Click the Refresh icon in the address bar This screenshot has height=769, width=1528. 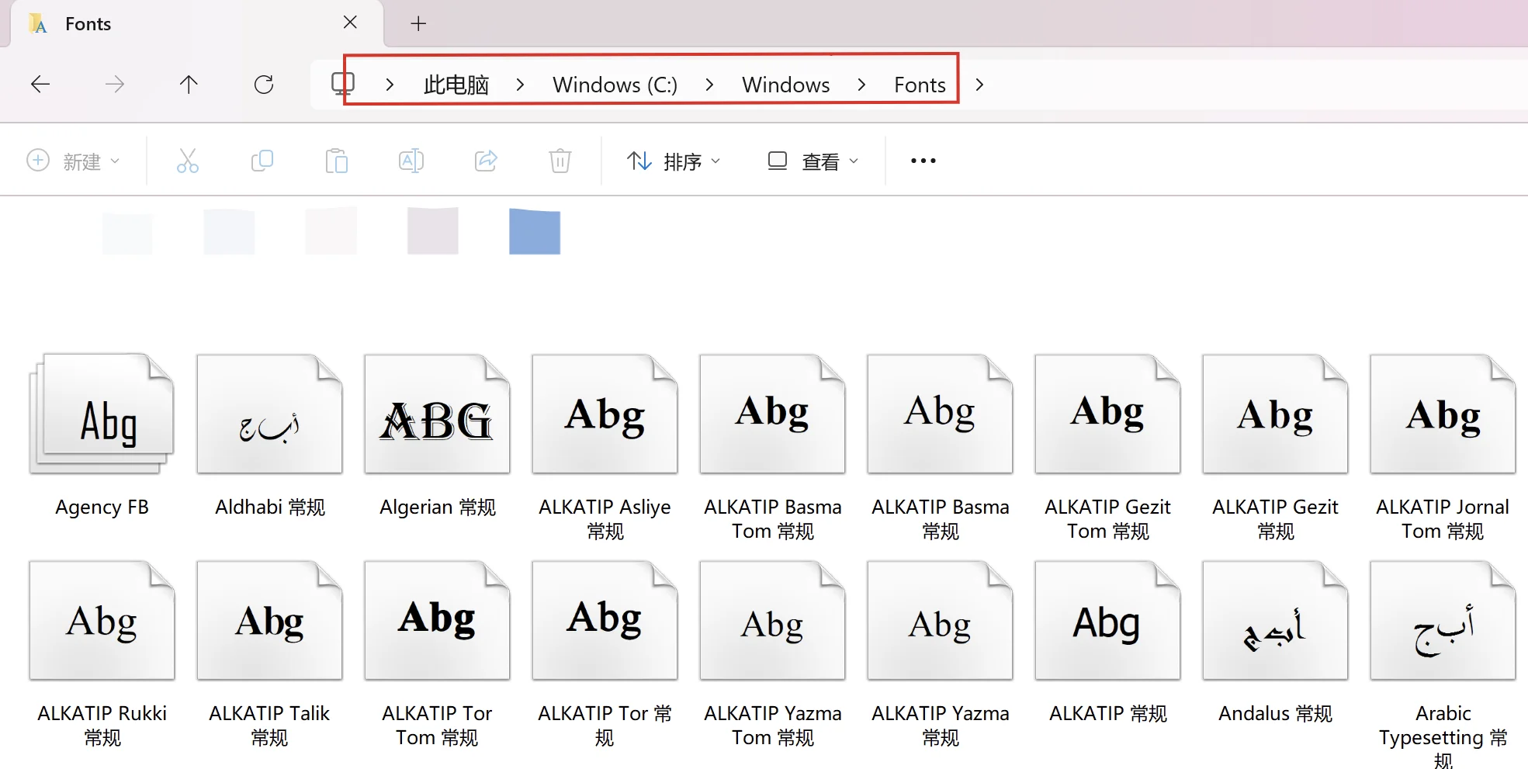[263, 84]
